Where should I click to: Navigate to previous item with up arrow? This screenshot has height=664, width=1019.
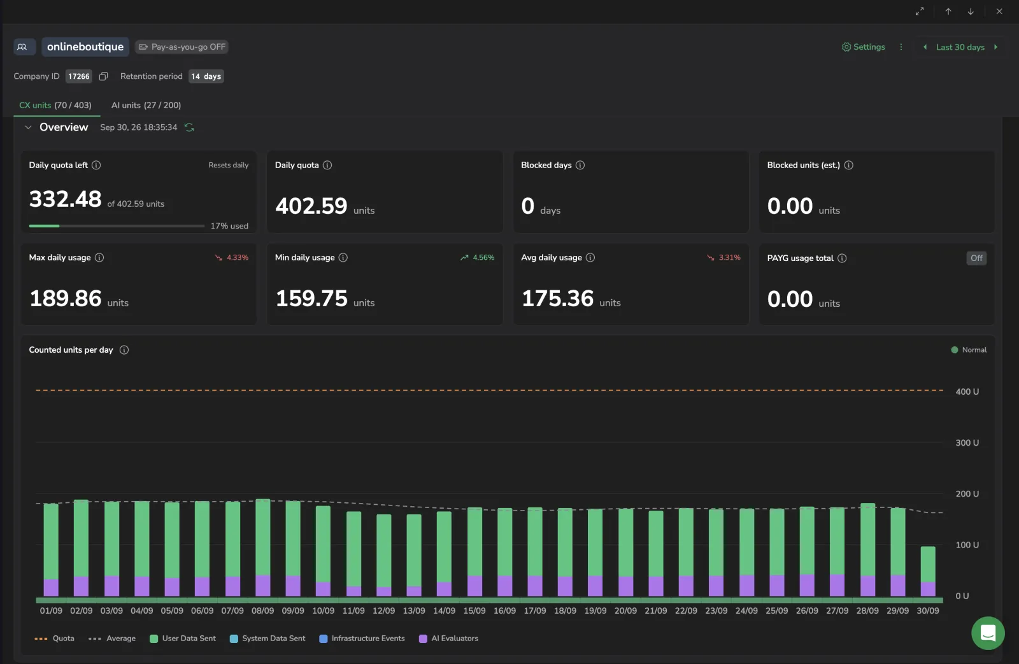948,11
